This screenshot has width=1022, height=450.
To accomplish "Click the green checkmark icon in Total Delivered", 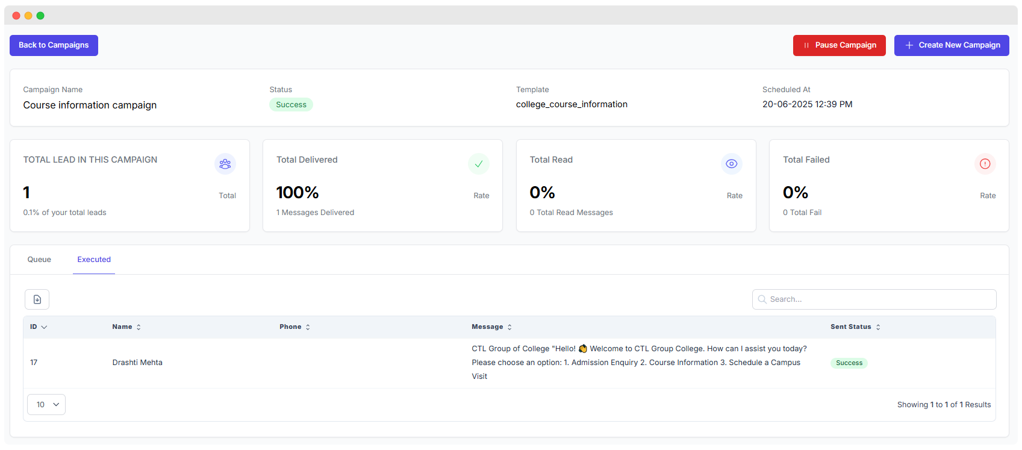I will click(x=478, y=164).
